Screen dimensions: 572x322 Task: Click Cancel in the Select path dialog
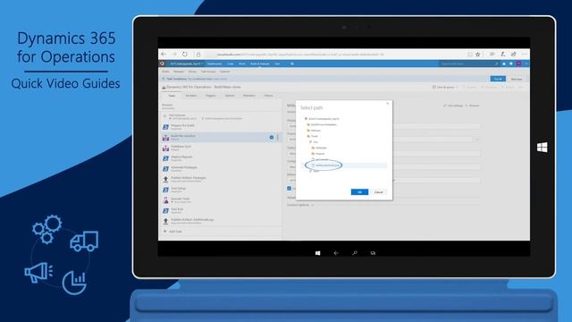coord(379,192)
